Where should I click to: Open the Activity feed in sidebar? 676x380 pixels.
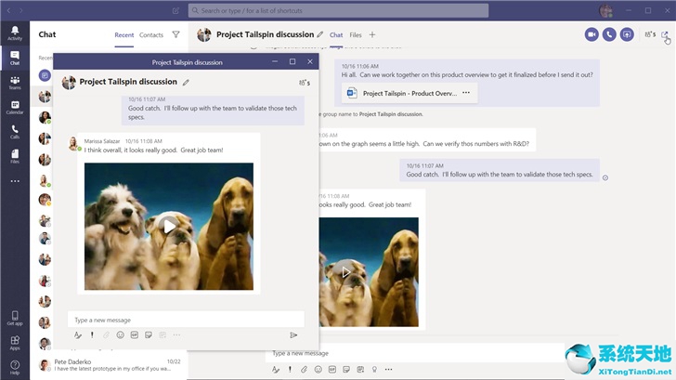point(15,33)
